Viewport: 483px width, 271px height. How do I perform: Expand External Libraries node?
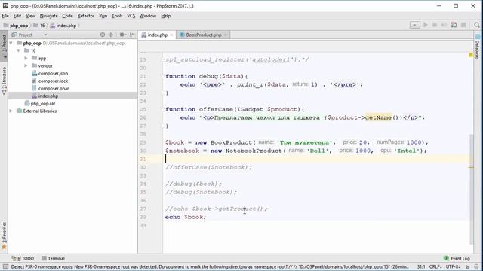[x=11, y=111]
